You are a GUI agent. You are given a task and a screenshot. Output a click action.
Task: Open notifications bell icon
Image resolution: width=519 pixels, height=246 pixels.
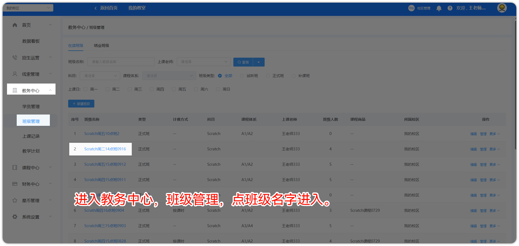pos(439,8)
